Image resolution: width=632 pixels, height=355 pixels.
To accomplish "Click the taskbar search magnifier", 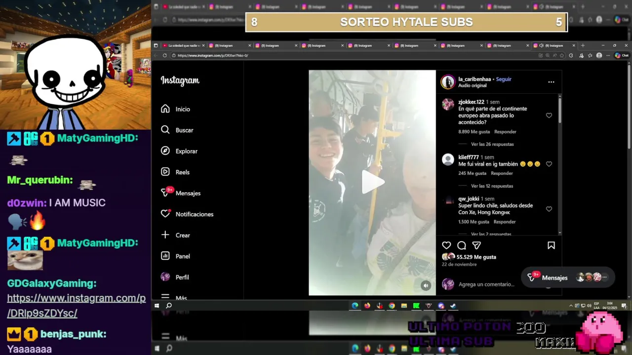I will pyautogui.click(x=169, y=306).
